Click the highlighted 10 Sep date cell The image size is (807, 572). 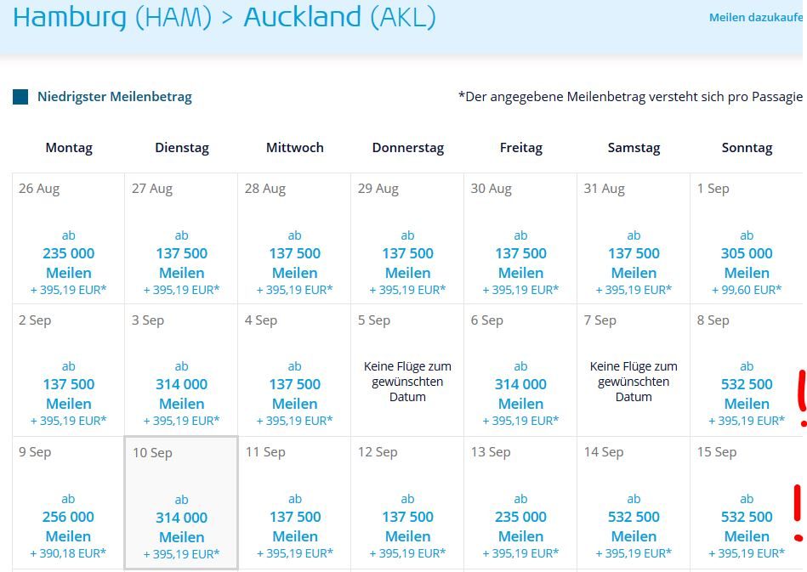181,502
